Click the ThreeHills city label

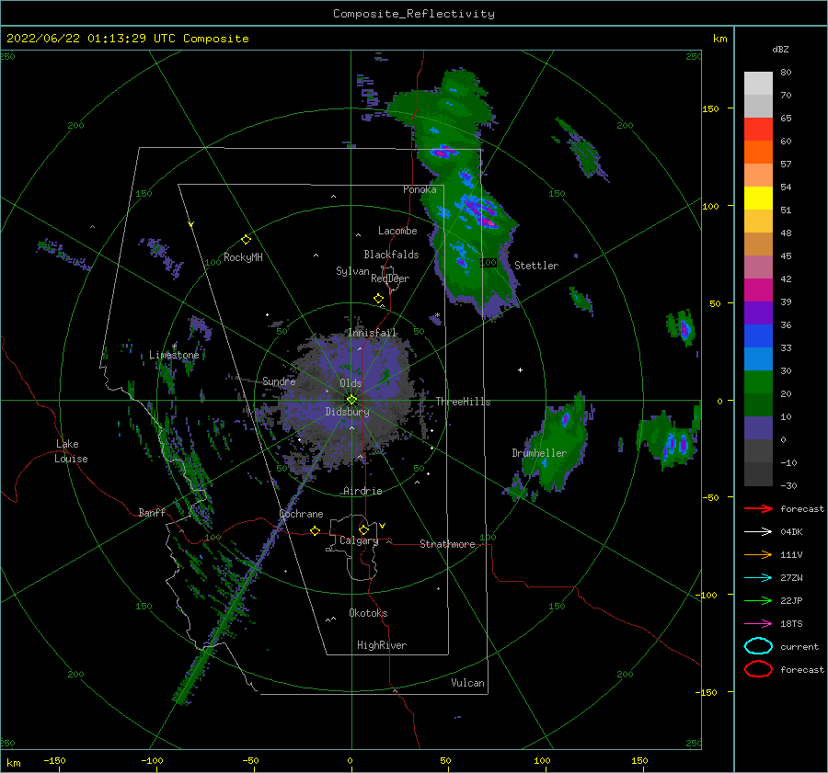pos(463,402)
